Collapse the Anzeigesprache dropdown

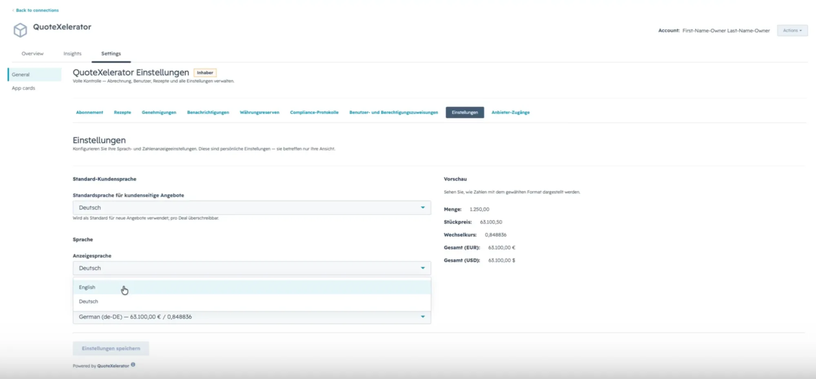(x=252, y=268)
